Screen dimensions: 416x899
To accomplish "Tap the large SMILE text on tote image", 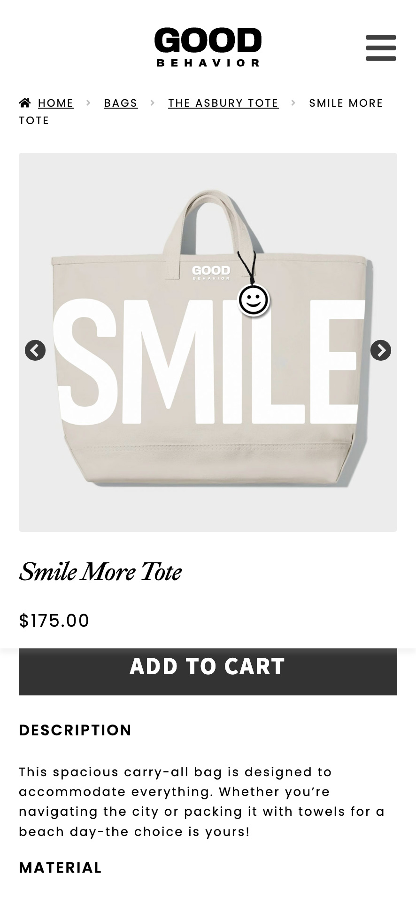I will point(209,362).
